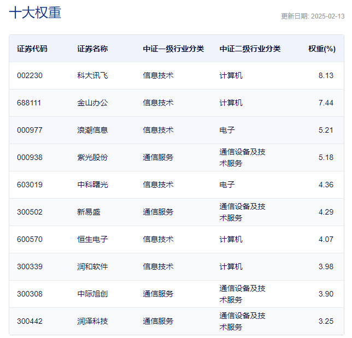Screen dimensions: 352x338
Task: Select security code 603019
Action: click(30, 185)
